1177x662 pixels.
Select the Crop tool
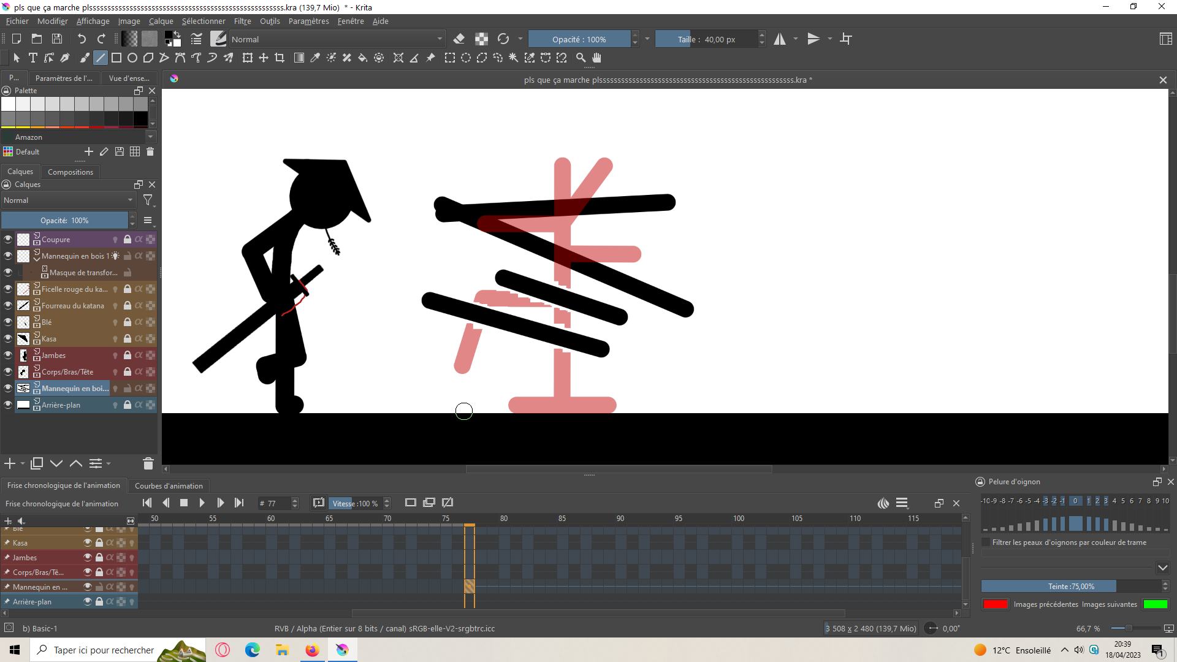point(280,58)
